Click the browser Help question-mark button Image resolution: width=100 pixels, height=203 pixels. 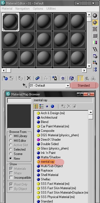pos(80,94)
